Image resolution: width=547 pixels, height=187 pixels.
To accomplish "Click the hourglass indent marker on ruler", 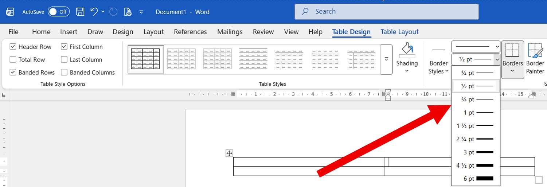I will 388,95.
